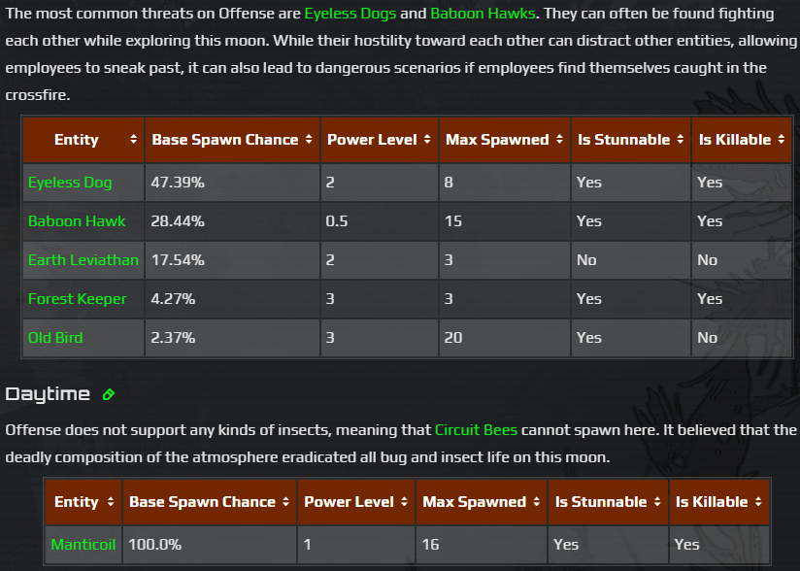
Task: Sort first table by Entity arrows icon
Action: click(x=133, y=140)
